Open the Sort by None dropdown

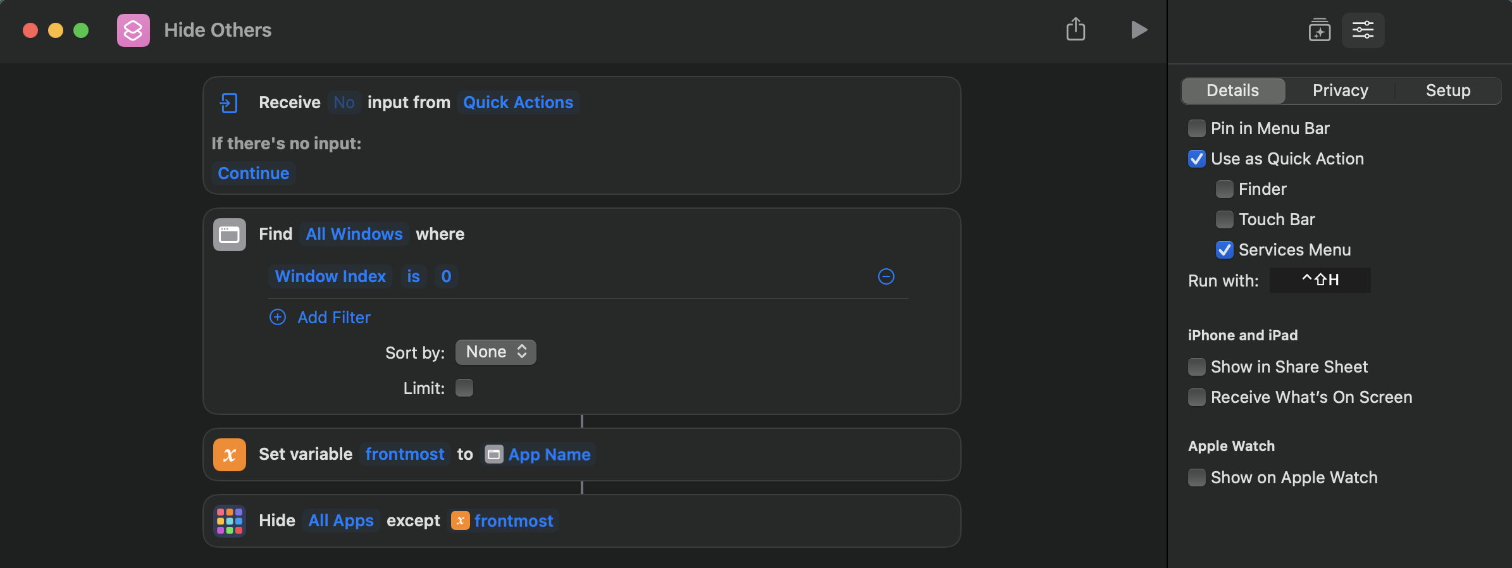click(495, 352)
